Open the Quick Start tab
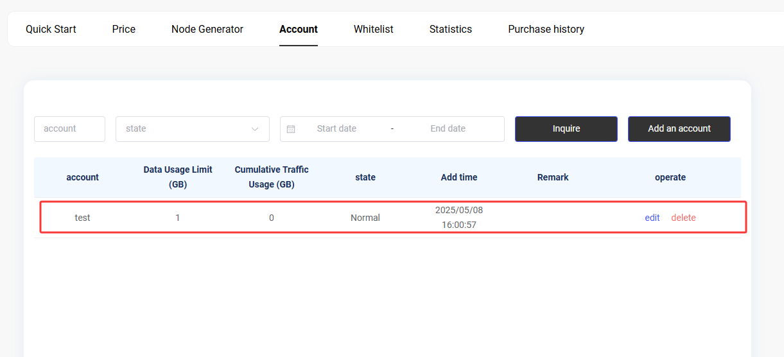The height and width of the screenshot is (357, 784). pos(51,29)
